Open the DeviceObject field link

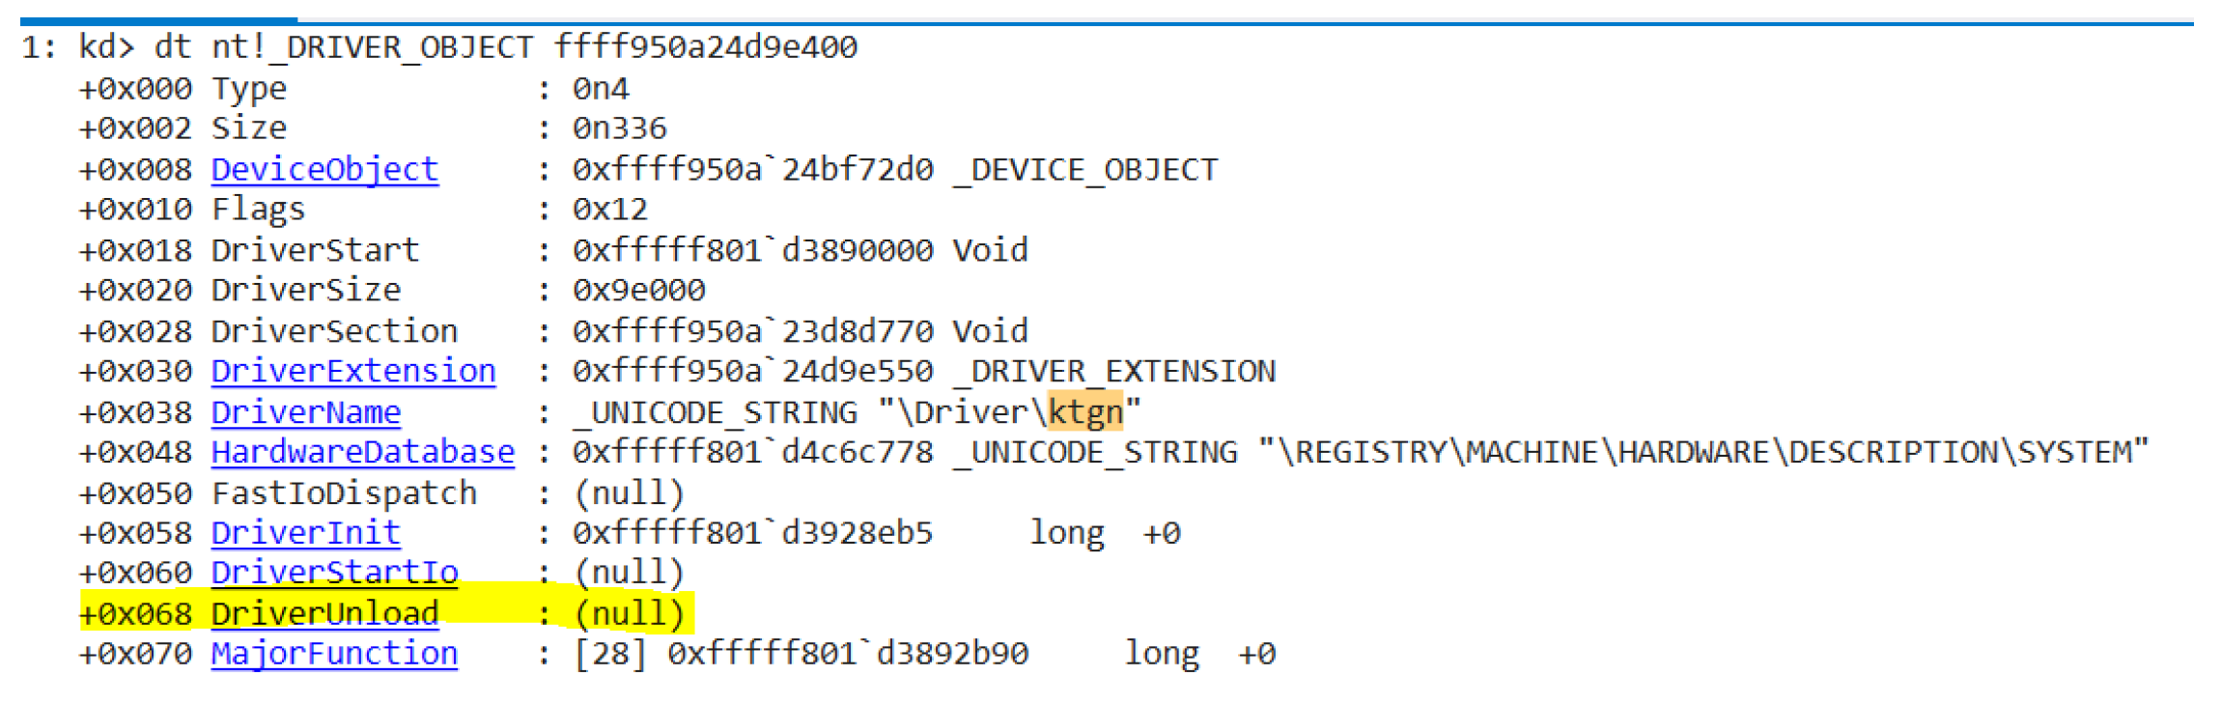tap(324, 170)
